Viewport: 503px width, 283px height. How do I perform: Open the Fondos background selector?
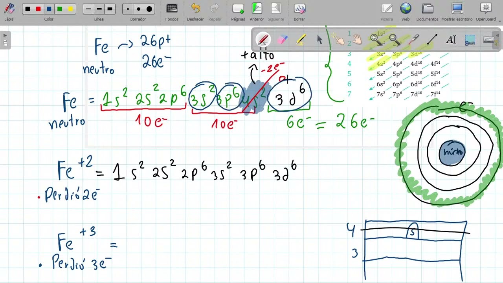(x=172, y=12)
